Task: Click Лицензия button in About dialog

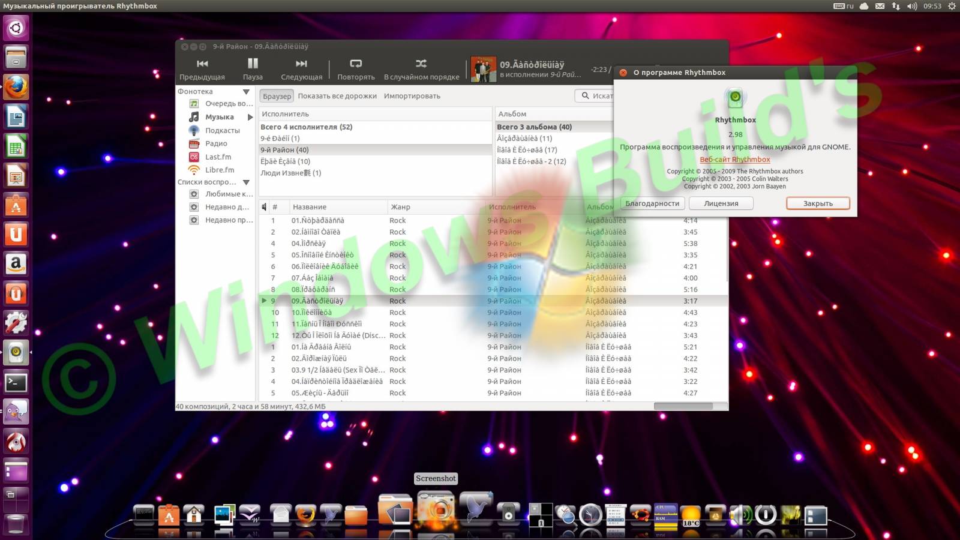Action: [x=721, y=203]
